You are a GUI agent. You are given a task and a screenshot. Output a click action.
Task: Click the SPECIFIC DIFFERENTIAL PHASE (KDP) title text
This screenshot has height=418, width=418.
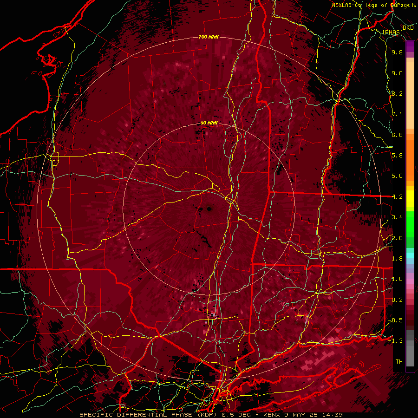[x=149, y=415]
